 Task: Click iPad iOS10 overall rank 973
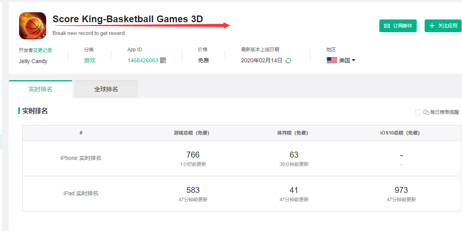(x=401, y=190)
